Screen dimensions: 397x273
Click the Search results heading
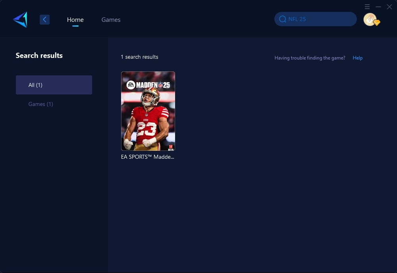[39, 56]
